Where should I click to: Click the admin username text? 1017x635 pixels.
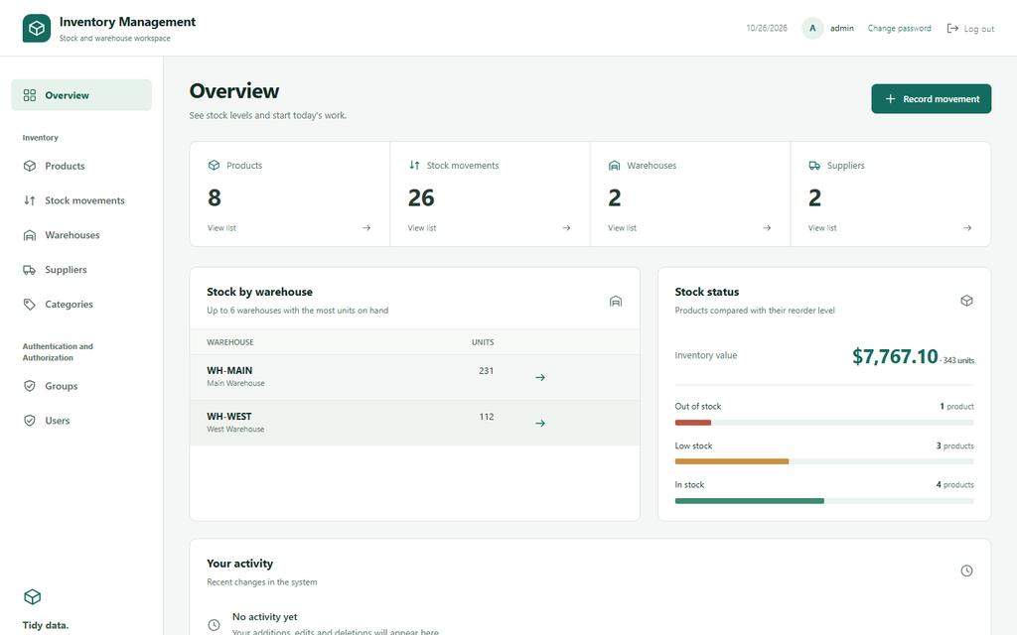[x=842, y=29]
